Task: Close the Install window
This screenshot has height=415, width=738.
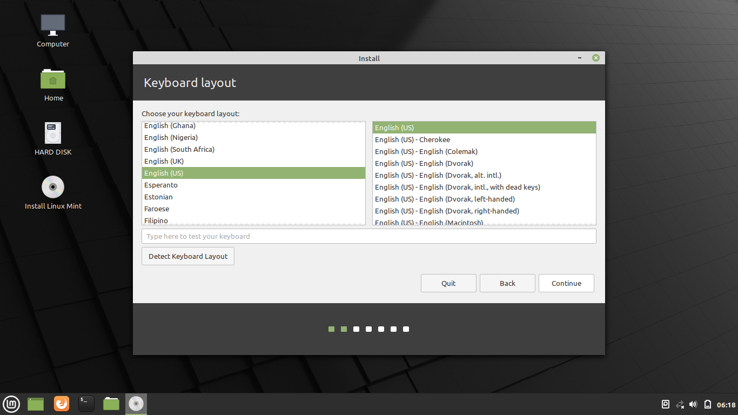Action: [x=595, y=58]
